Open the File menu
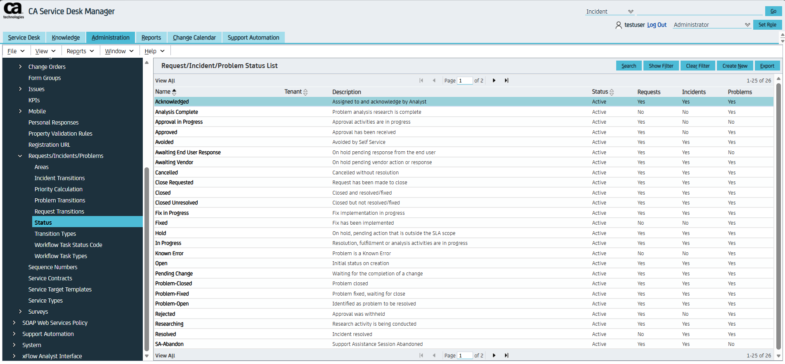Screen dimensions: 785x364 pos(16,51)
